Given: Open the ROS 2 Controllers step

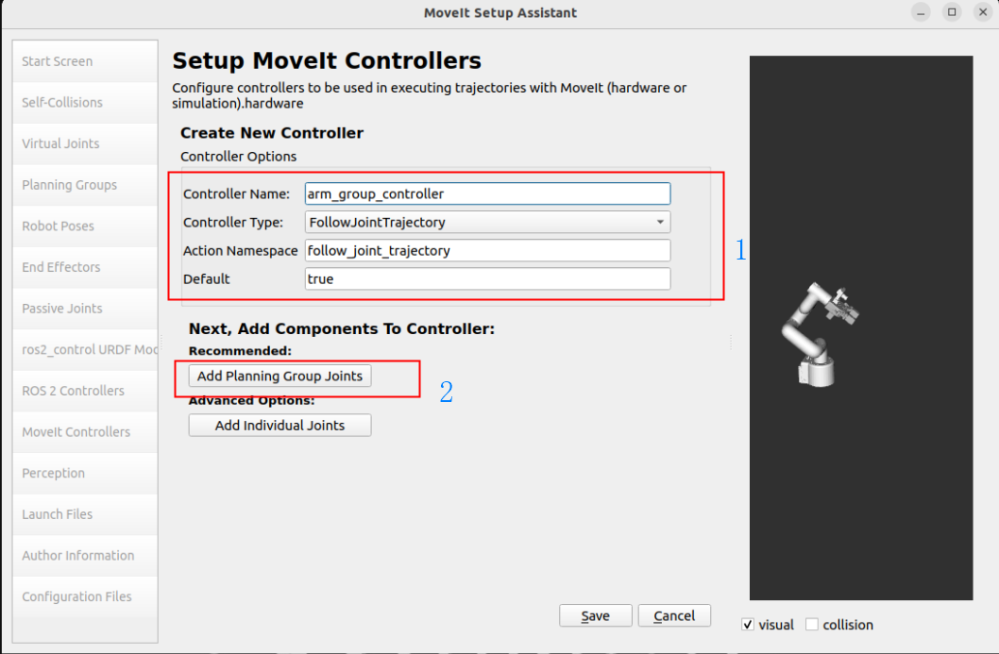Looking at the screenshot, I should (x=85, y=391).
